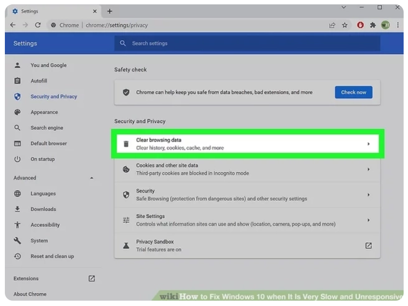
Task: Click the browser back arrow
Action: pyautogui.click(x=13, y=25)
